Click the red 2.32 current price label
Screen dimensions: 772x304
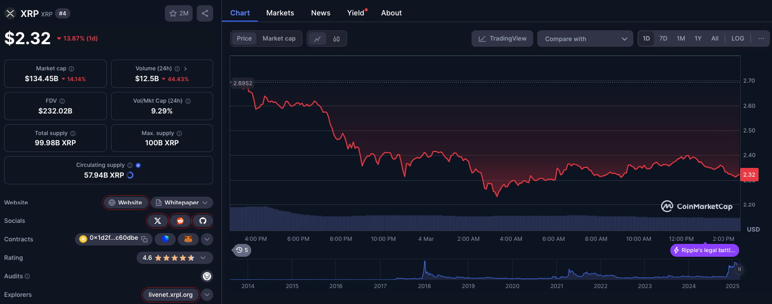click(x=749, y=175)
